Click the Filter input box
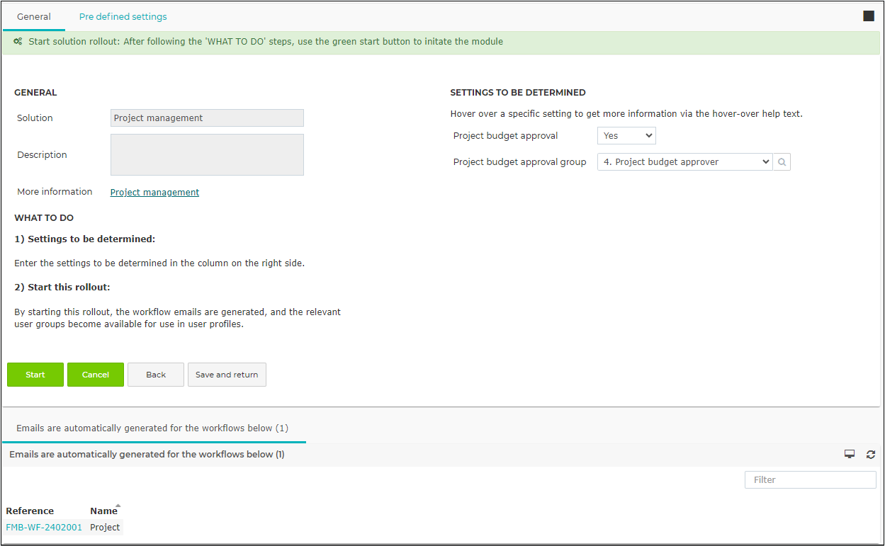 click(x=811, y=480)
